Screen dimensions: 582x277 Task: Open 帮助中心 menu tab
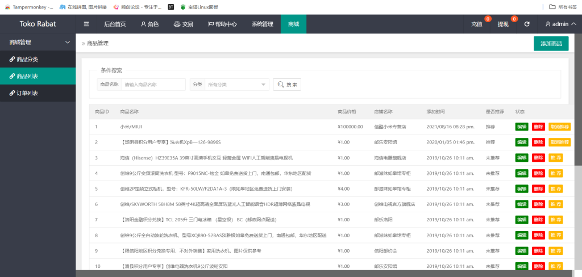222,24
